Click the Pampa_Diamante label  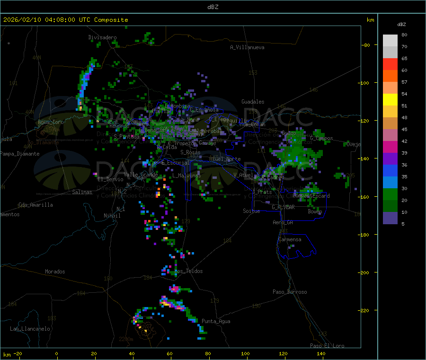20,154
